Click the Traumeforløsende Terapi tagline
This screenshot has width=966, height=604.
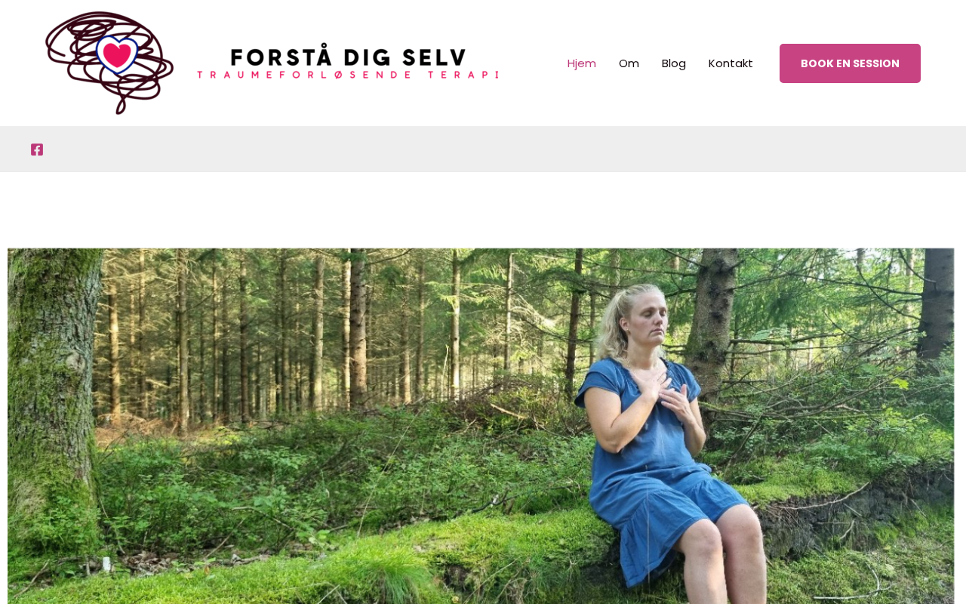(348, 75)
